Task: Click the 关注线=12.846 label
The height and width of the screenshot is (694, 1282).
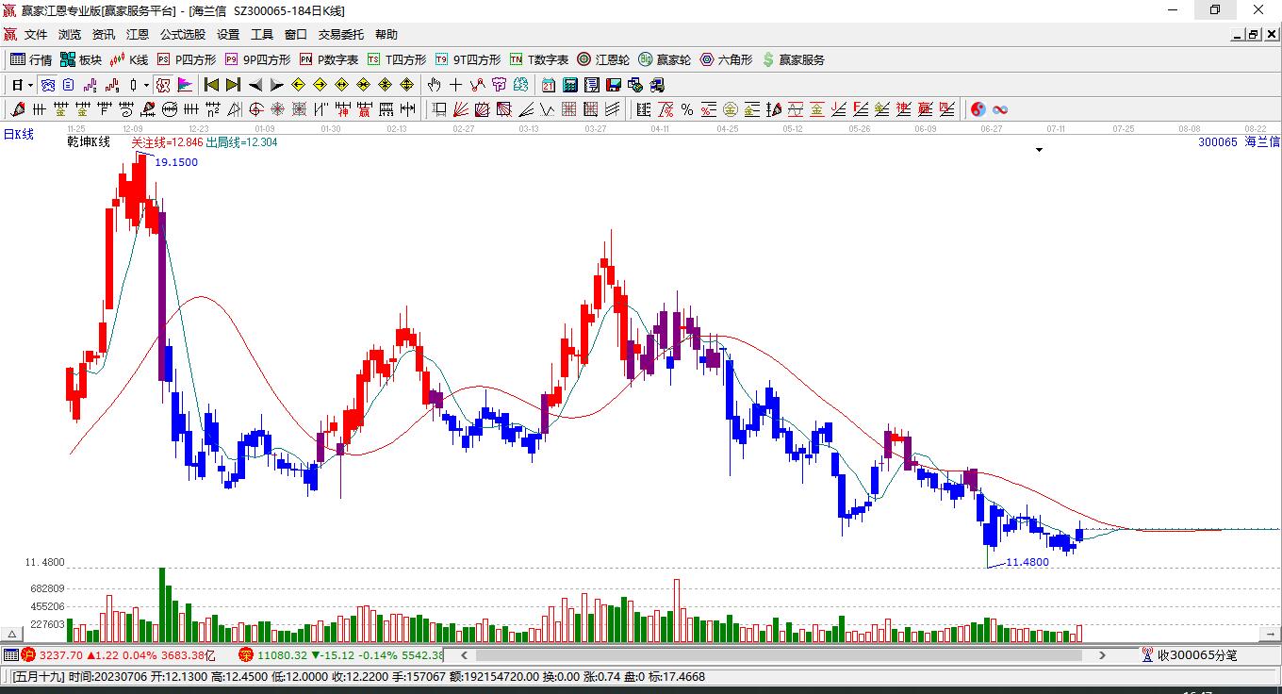Action: click(167, 142)
